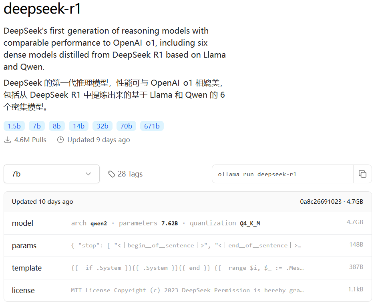The height and width of the screenshot is (307, 378).
Task: Open the model file row
Action: 187,223
